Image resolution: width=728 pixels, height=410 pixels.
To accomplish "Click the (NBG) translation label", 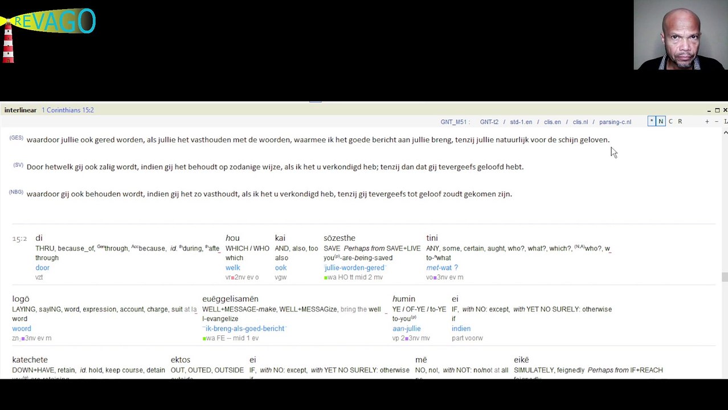I will [x=16, y=192].
